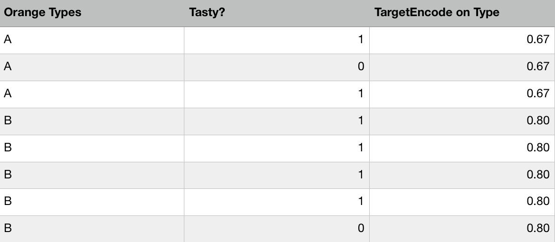
Task: Select the Tasty value in the third A row
Action: (361, 94)
